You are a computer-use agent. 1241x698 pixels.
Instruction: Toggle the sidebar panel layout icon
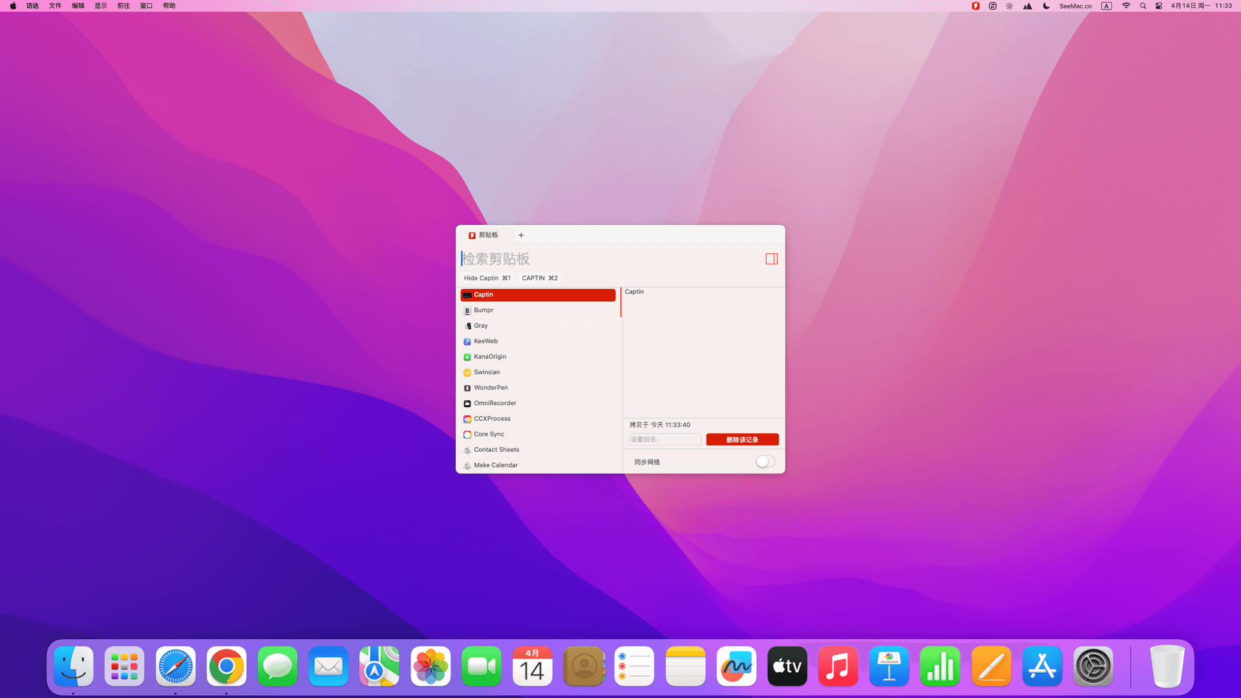click(771, 259)
